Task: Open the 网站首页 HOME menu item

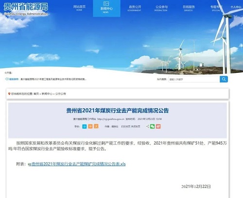Action: tap(79, 8)
